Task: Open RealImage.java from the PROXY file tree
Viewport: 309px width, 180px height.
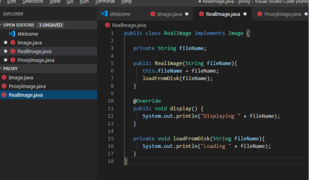Action: click(x=26, y=95)
